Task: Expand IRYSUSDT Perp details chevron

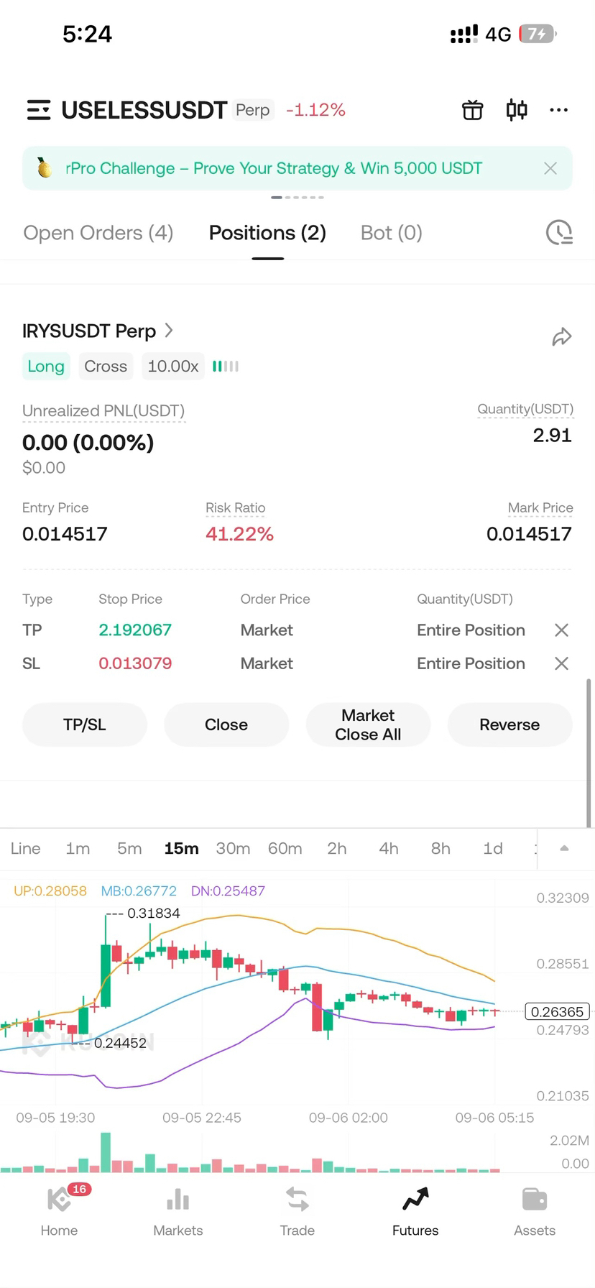Action: coord(169,330)
